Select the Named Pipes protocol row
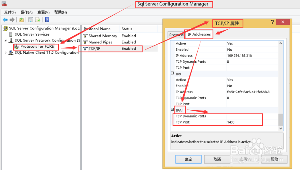Viewport: 300px width, 170px height. tap(120, 42)
